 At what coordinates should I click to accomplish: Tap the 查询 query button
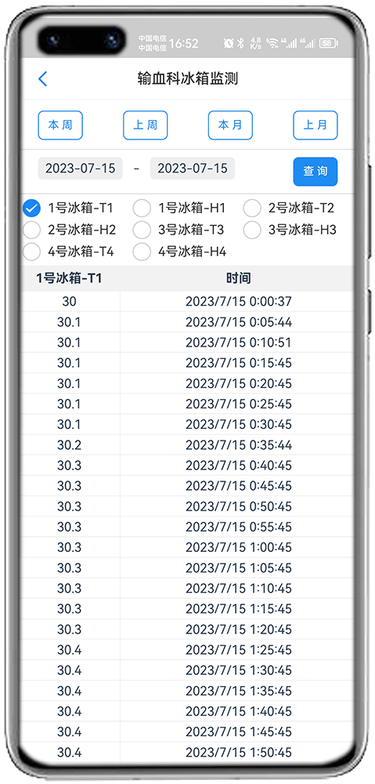tap(315, 172)
